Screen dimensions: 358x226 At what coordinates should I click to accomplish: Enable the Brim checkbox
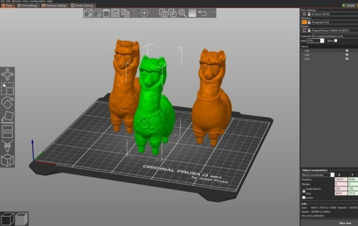336,41
